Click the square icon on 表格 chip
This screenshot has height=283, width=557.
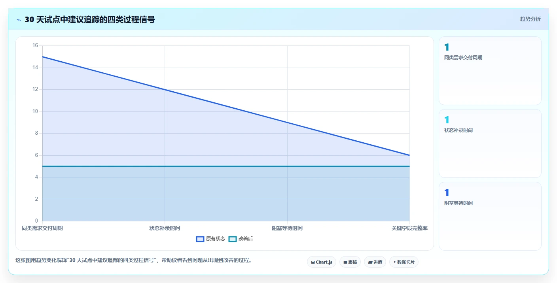pos(345,262)
